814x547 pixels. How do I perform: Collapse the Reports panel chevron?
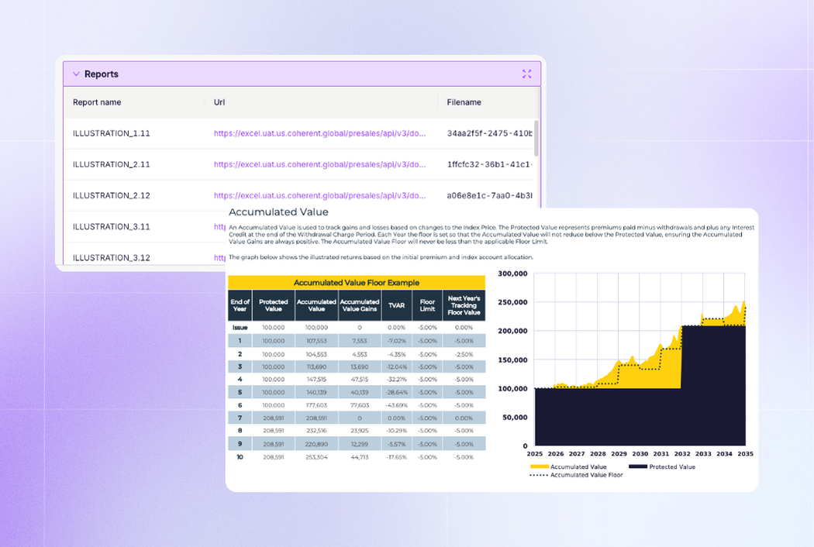point(76,74)
